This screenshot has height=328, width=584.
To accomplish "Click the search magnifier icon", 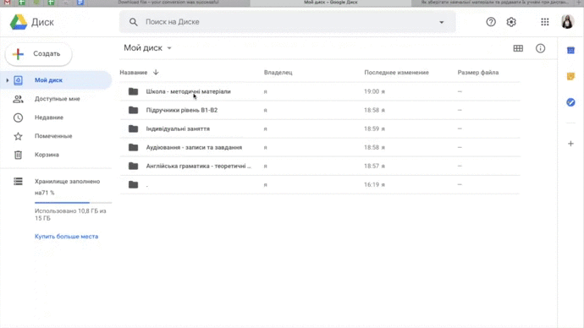I will (x=134, y=22).
